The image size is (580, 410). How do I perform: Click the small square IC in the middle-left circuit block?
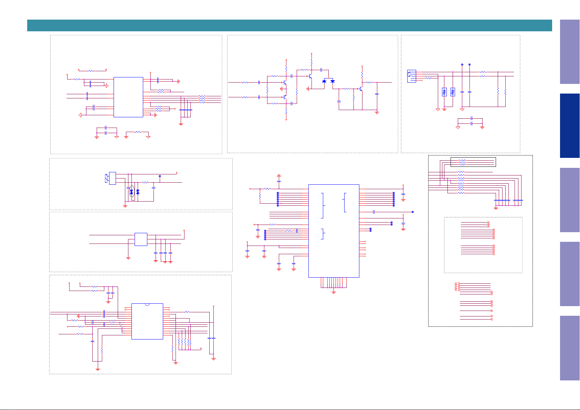click(141, 239)
